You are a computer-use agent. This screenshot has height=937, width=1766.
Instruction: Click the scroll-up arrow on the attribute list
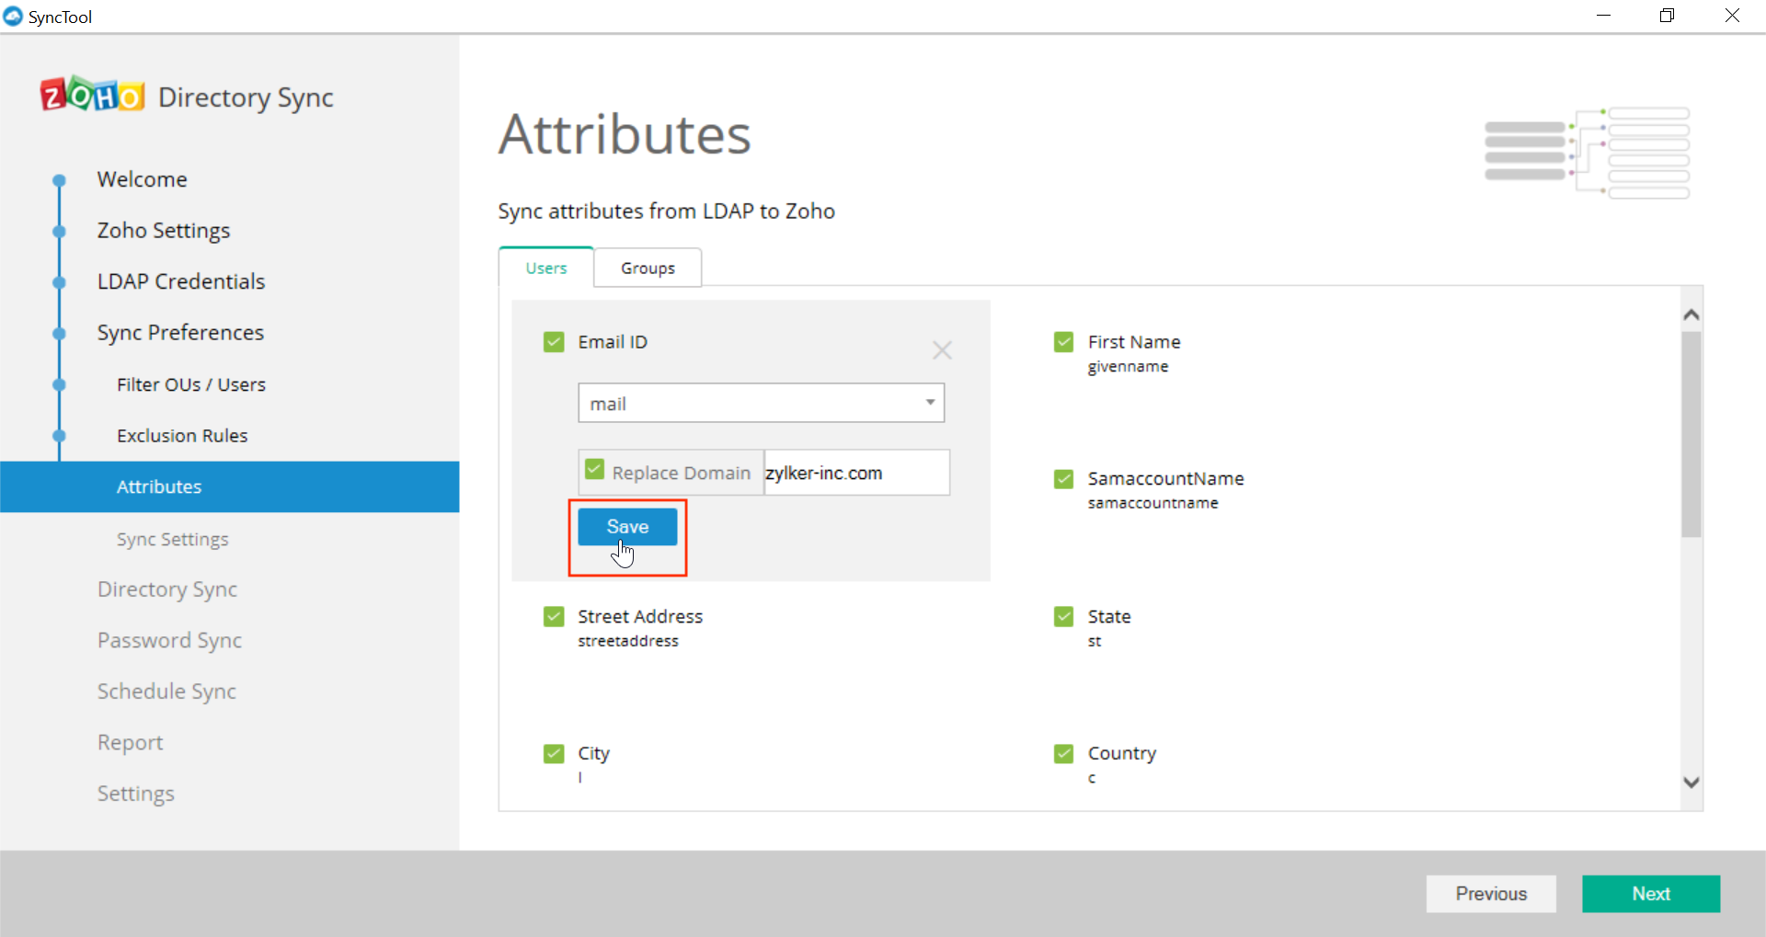click(1691, 314)
